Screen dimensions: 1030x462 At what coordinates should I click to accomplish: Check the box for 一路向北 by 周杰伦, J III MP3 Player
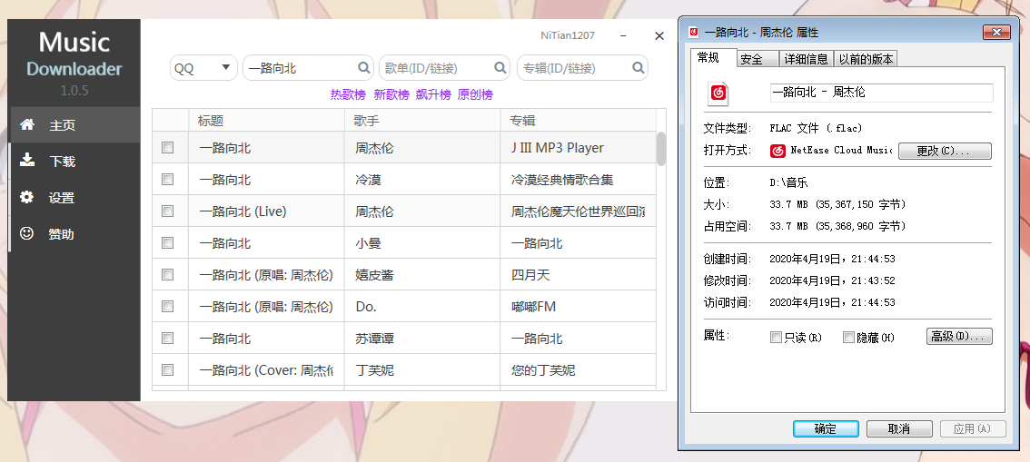(167, 148)
